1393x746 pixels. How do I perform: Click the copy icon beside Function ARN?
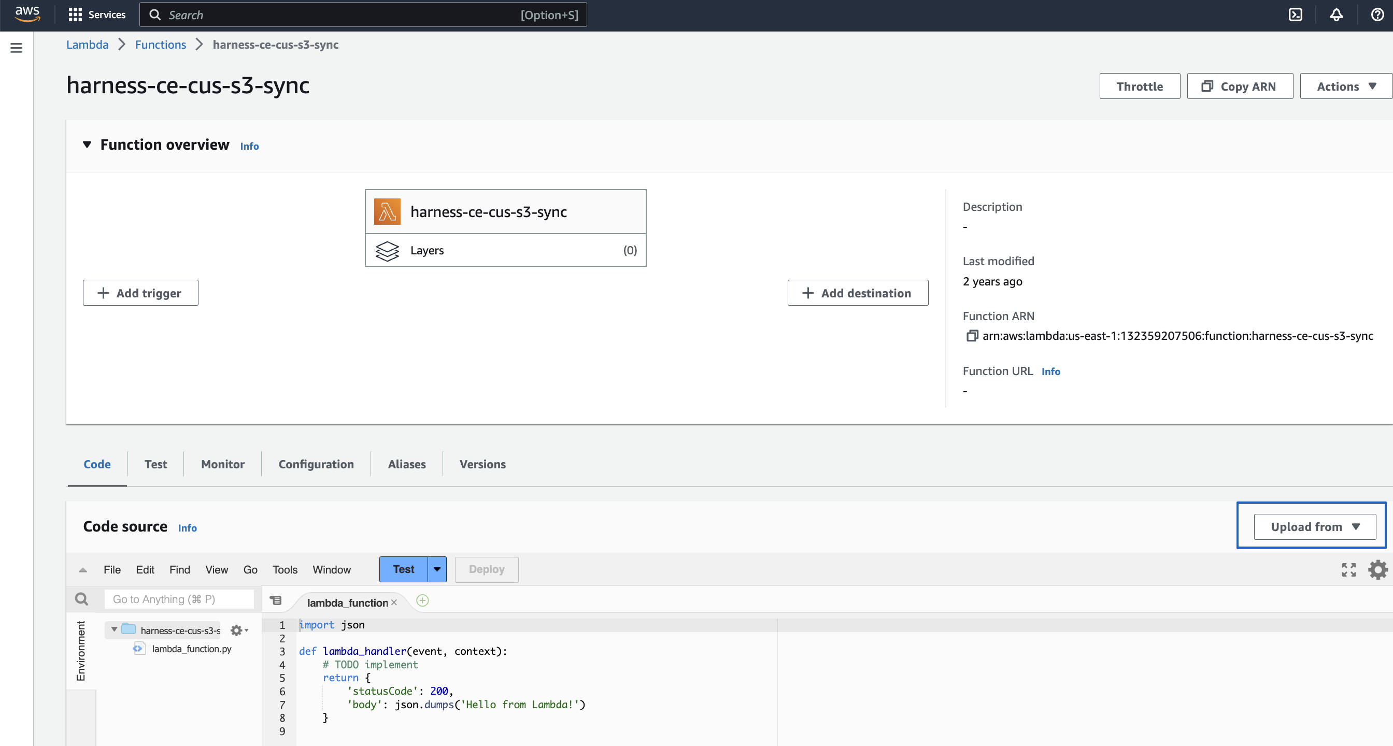[972, 336]
